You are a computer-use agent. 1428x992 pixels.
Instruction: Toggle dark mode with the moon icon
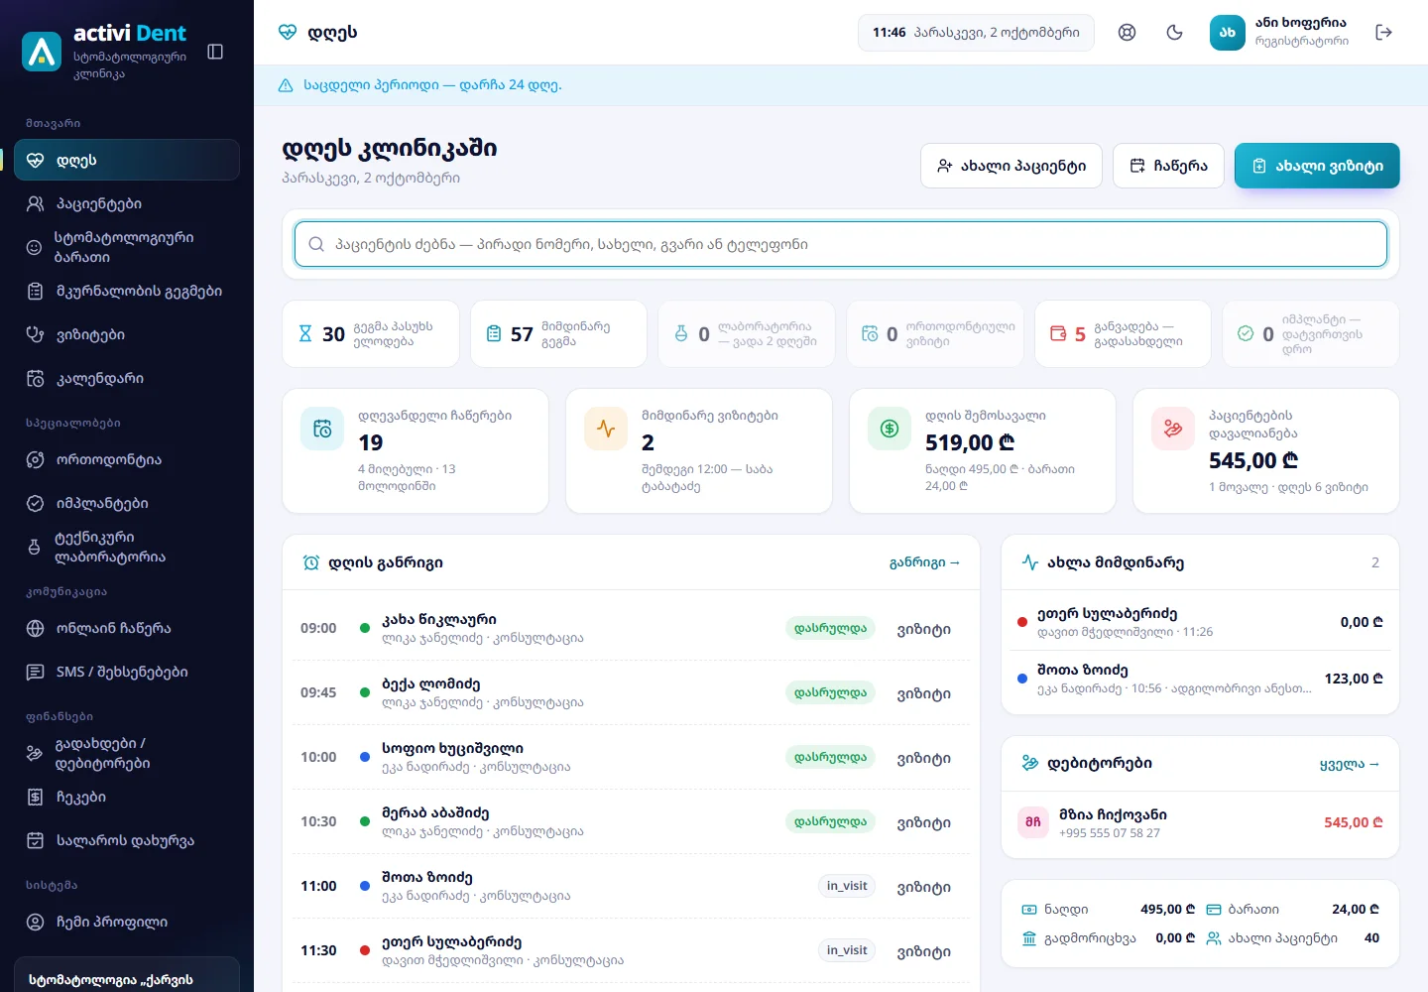(1175, 32)
